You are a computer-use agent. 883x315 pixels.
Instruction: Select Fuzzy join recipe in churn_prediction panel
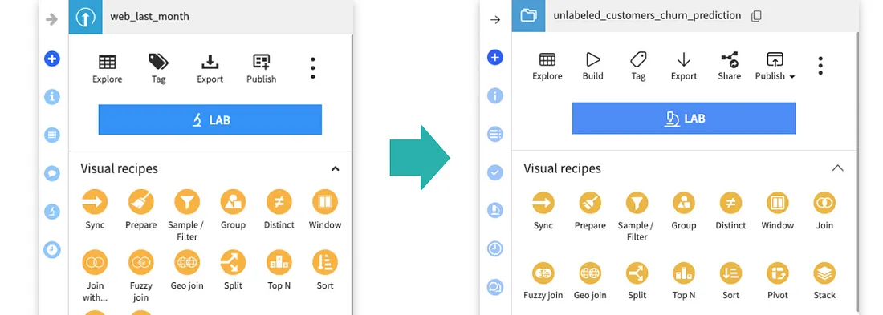tap(543, 273)
